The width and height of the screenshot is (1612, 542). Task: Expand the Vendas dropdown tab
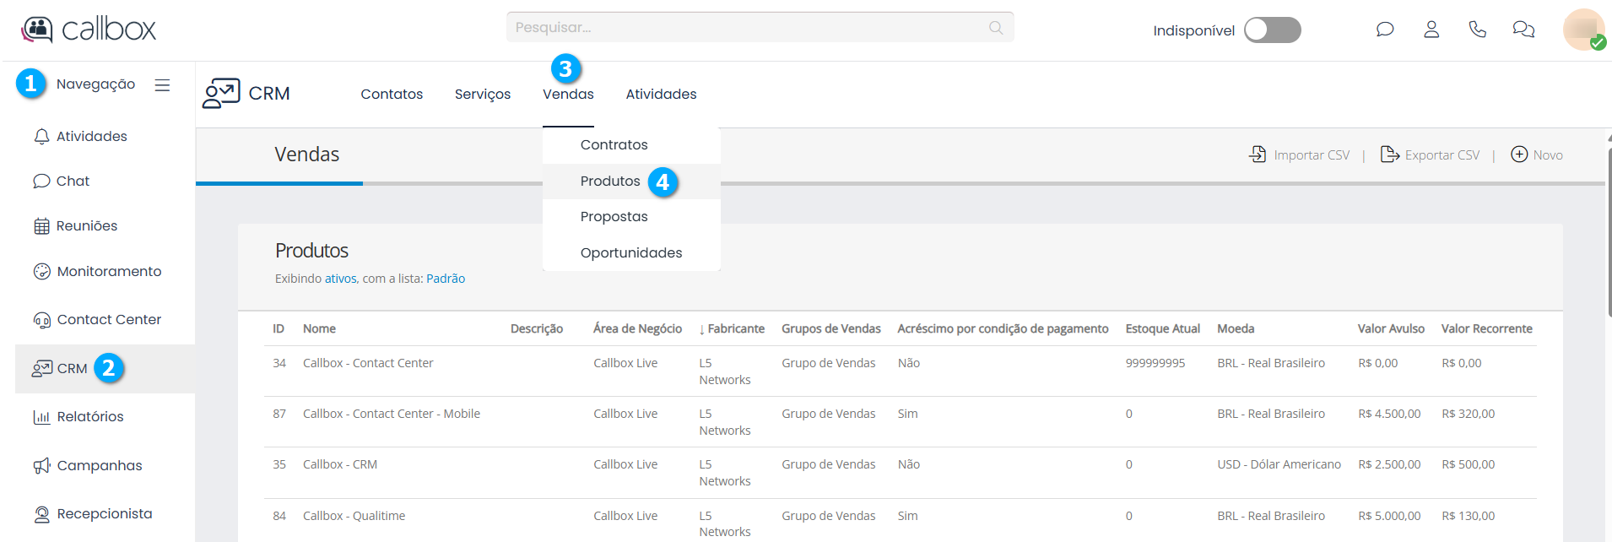pyautogui.click(x=568, y=95)
